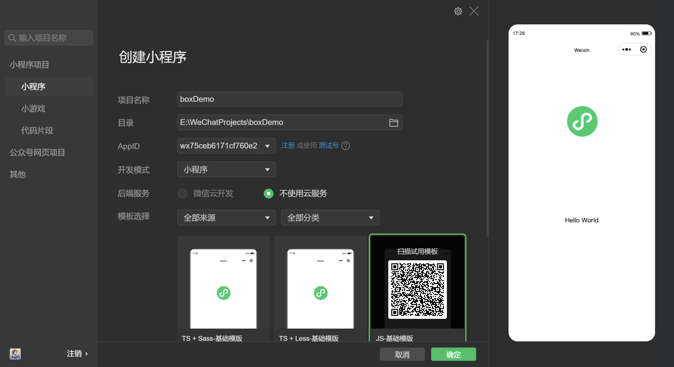Click the simulator capsule exit circle icon
The image size is (674, 367).
click(x=643, y=49)
